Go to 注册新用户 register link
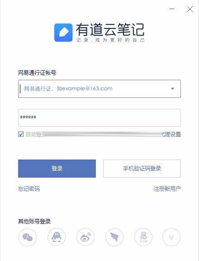This screenshot has width=199, height=261. [x=167, y=189]
